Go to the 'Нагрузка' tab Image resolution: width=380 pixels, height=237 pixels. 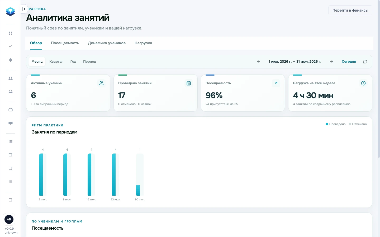(143, 43)
